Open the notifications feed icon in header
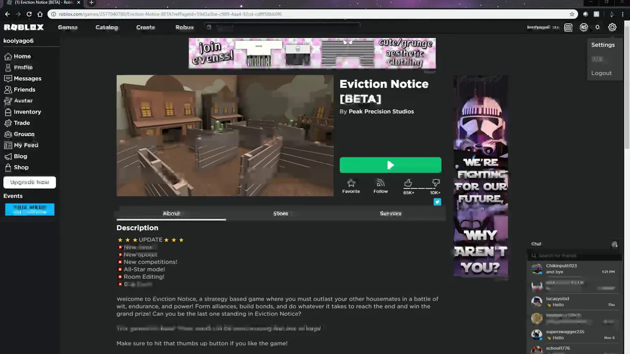The width and height of the screenshot is (630, 354). tap(568, 28)
